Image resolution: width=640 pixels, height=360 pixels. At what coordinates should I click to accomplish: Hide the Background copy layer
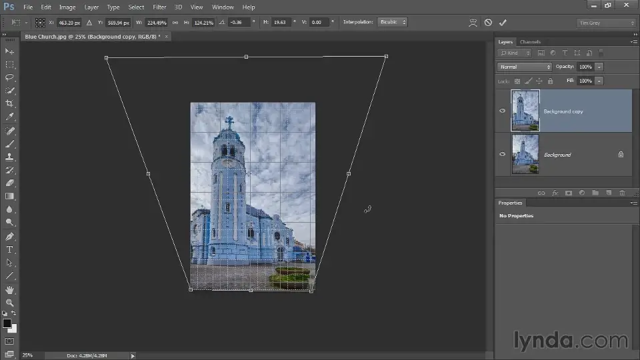[x=503, y=111]
